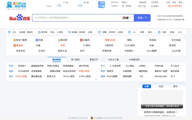192x120 pixels.
Task: Open the 火山引擎 link
Action: point(176,51)
